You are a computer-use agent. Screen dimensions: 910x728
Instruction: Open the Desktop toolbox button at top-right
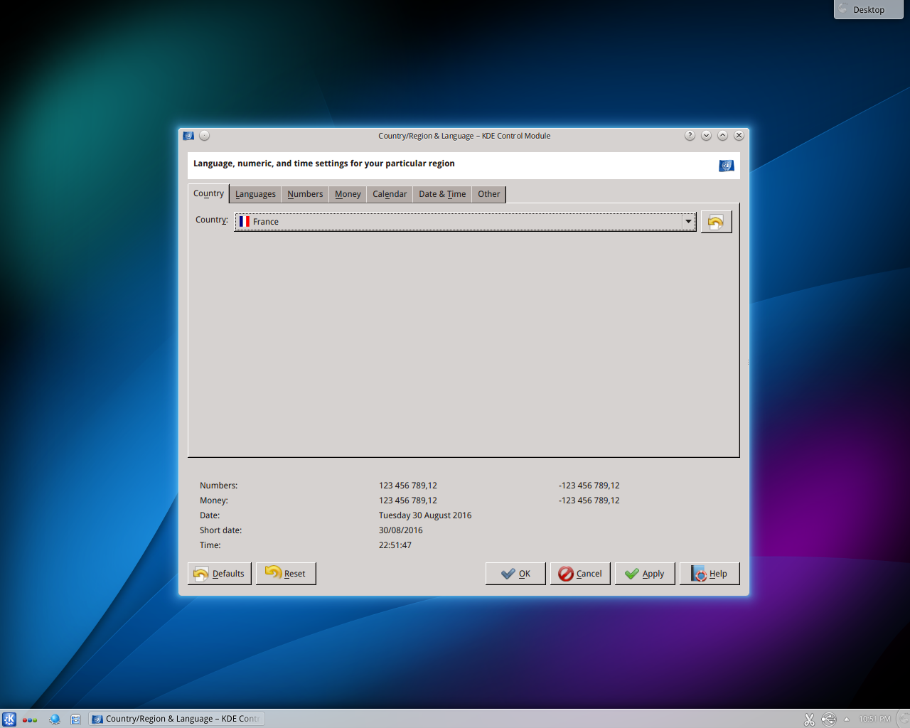868,9
